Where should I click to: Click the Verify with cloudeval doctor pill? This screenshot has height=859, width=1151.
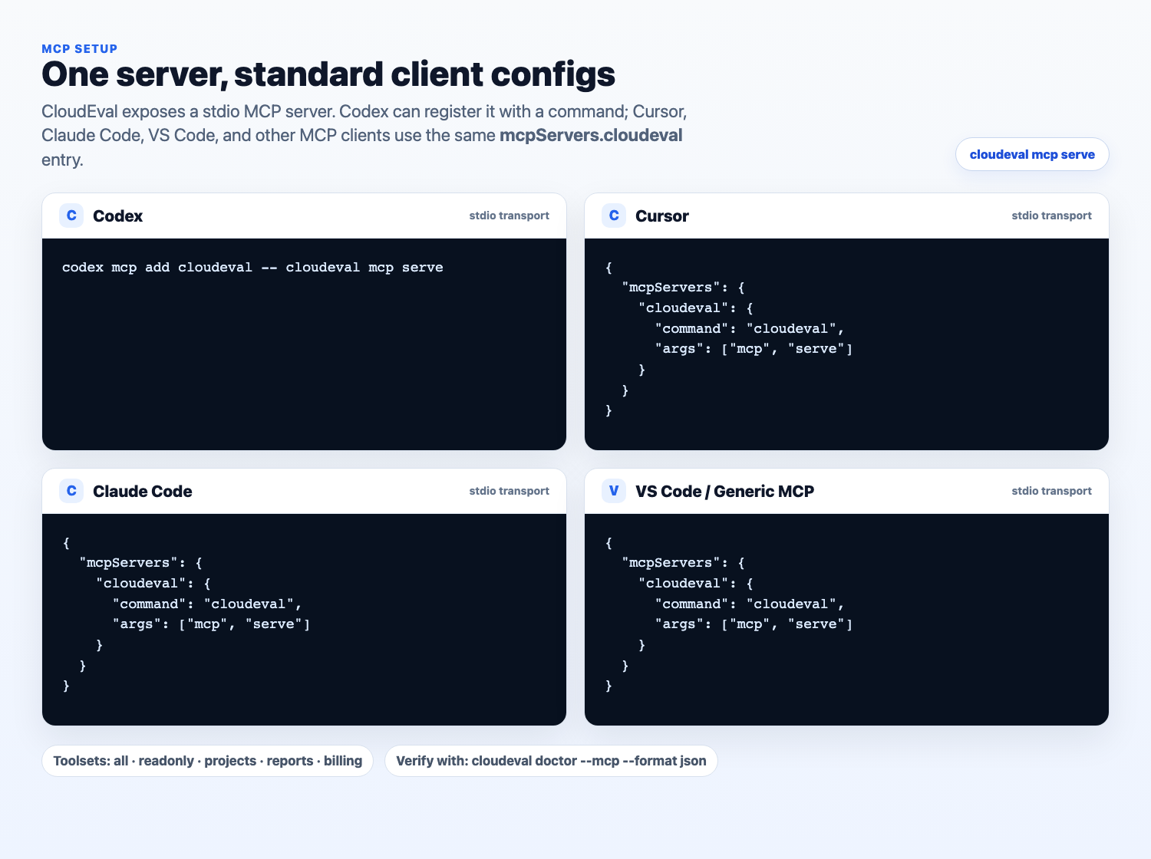pyautogui.click(x=551, y=761)
